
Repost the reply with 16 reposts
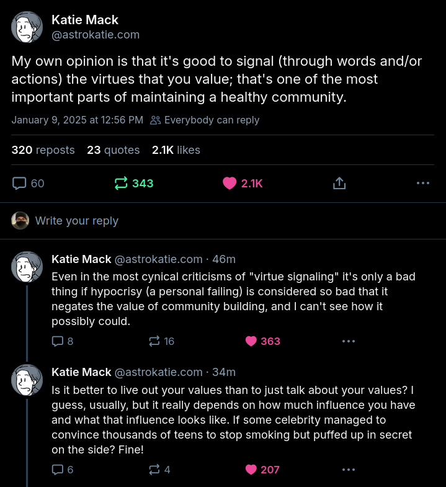pos(154,341)
